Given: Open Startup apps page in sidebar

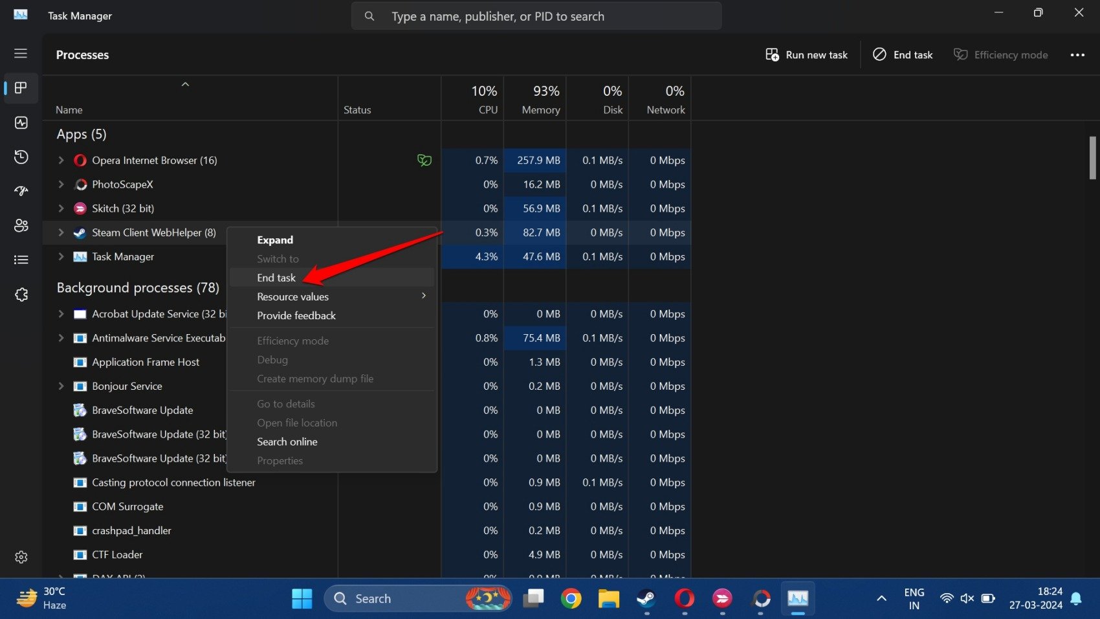Looking at the screenshot, I should click(21, 191).
